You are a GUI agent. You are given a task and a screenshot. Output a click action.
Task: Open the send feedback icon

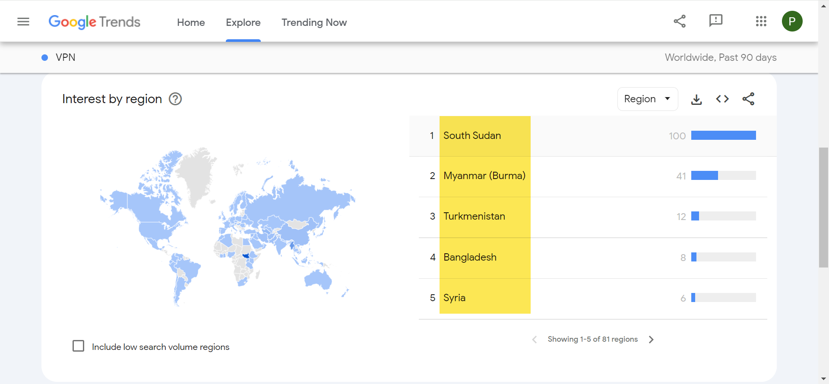coord(715,21)
